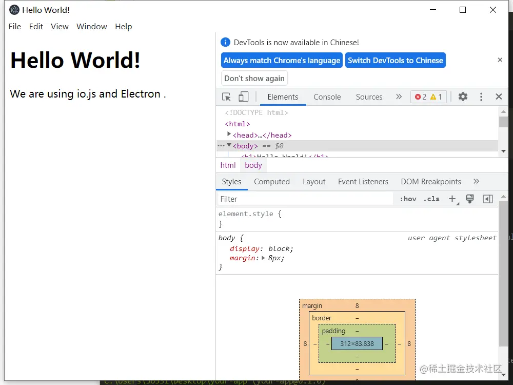The height and width of the screenshot is (385, 513).
Task: Switch to the Sources tab
Action: (369, 97)
